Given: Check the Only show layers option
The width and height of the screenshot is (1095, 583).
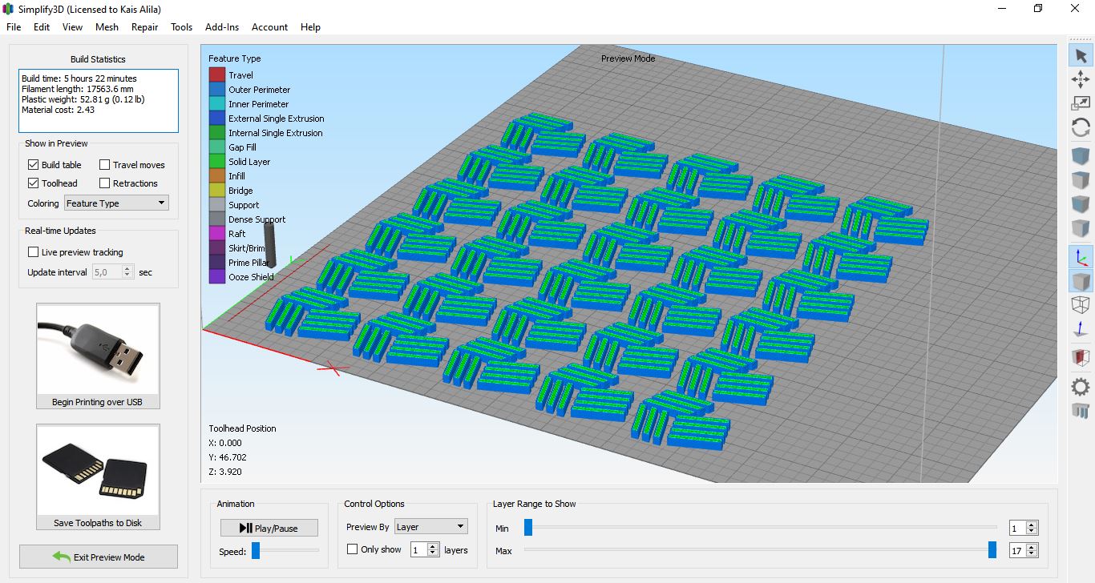Looking at the screenshot, I should (x=352, y=549).
